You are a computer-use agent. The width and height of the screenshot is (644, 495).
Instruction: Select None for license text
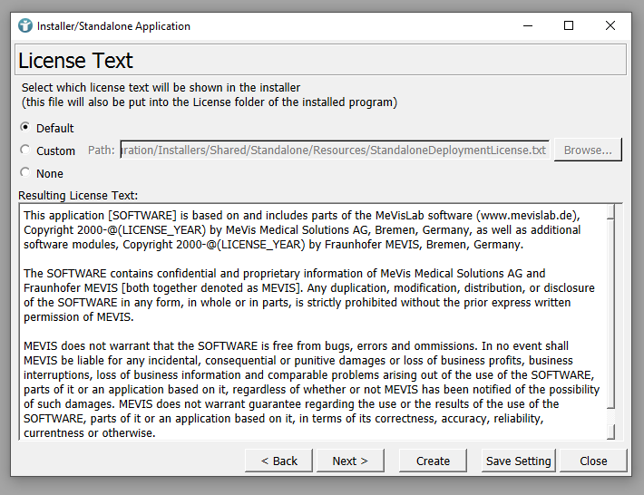click(25, 173)
